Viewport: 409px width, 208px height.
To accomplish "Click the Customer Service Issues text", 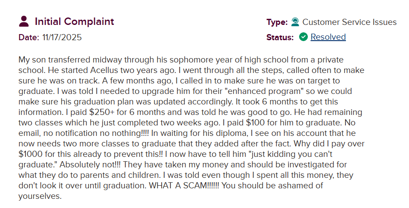I will point(349,22).
